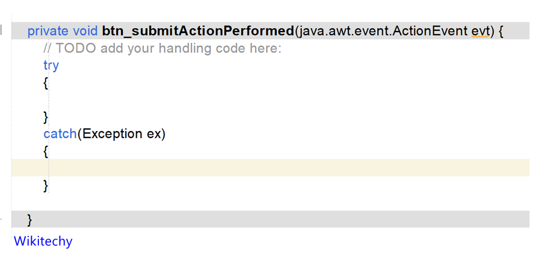Click the underlined evt parameter
The image size is (539, 253).
[x=481, y=31]
